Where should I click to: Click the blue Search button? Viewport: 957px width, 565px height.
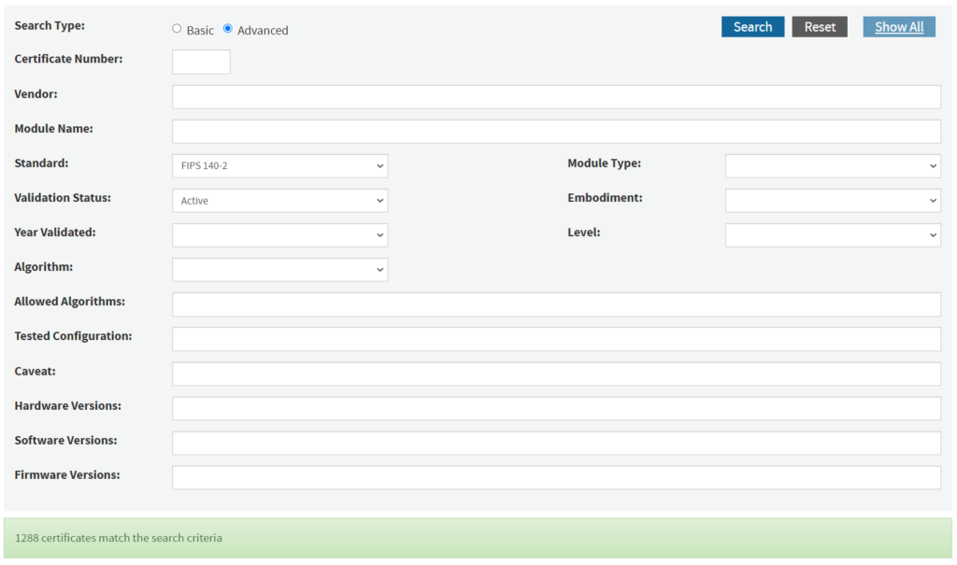(752, 27)
